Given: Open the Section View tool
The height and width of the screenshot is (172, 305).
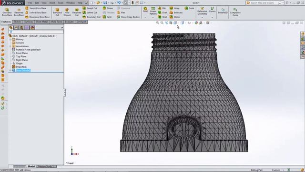Looking at the screenshot, I should (x=171, y=23).
